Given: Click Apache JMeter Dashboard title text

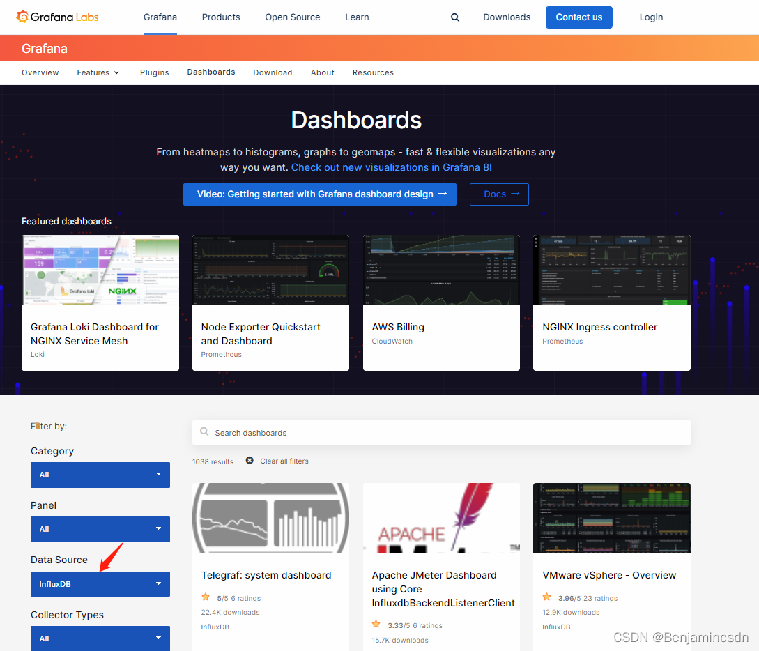Looking at the screenshot, I should tap(443, 589).
